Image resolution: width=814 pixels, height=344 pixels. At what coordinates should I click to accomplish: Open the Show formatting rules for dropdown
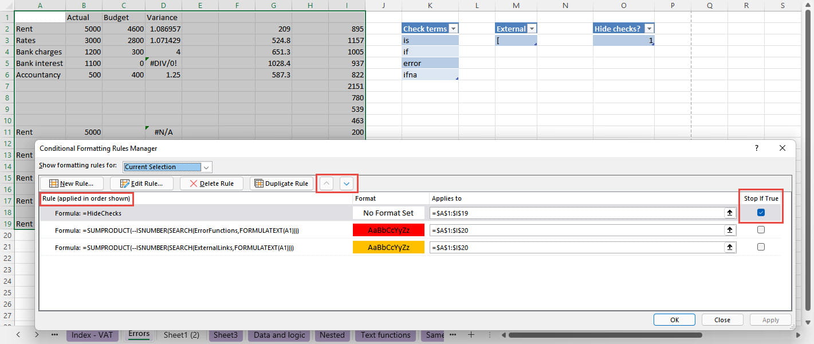[x=206, y=167]
